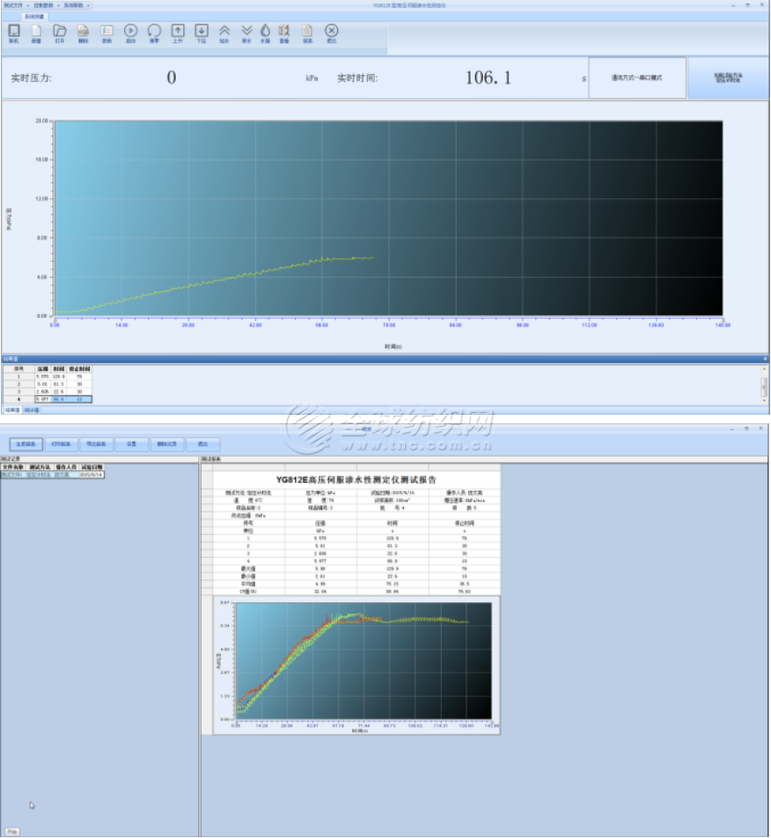Viewport: 771px width, 838px height.
Task: Click the delete document icon in toolbar
Action: tap(83, 33)
